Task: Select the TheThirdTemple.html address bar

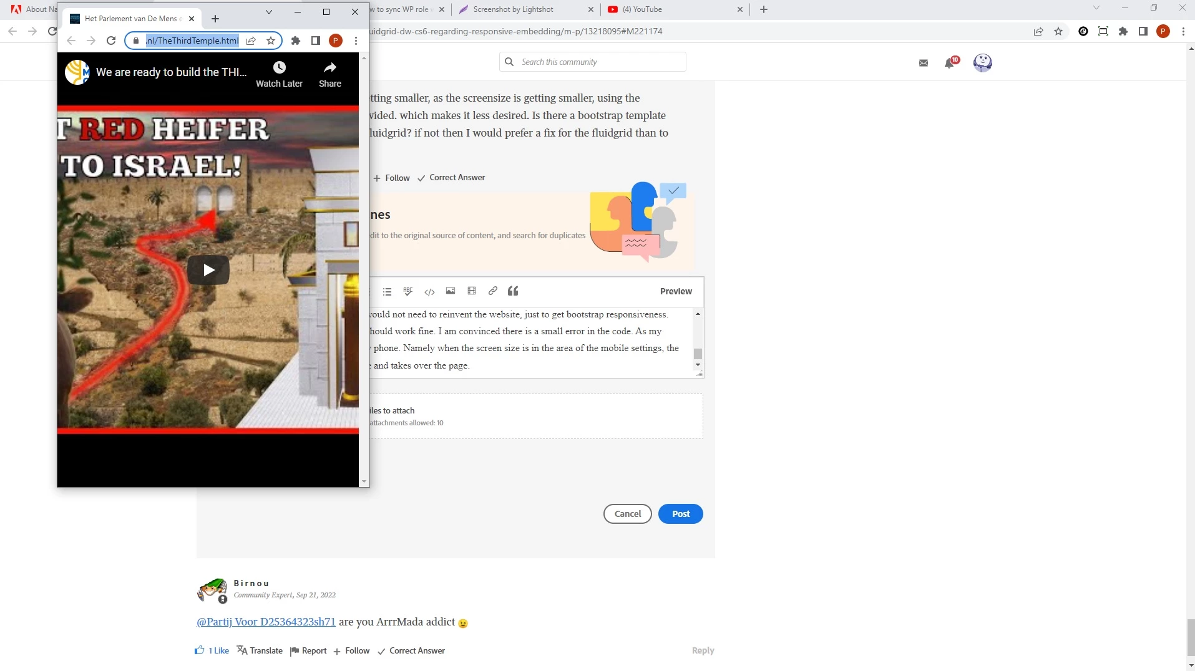Action: tap(192, 41)
